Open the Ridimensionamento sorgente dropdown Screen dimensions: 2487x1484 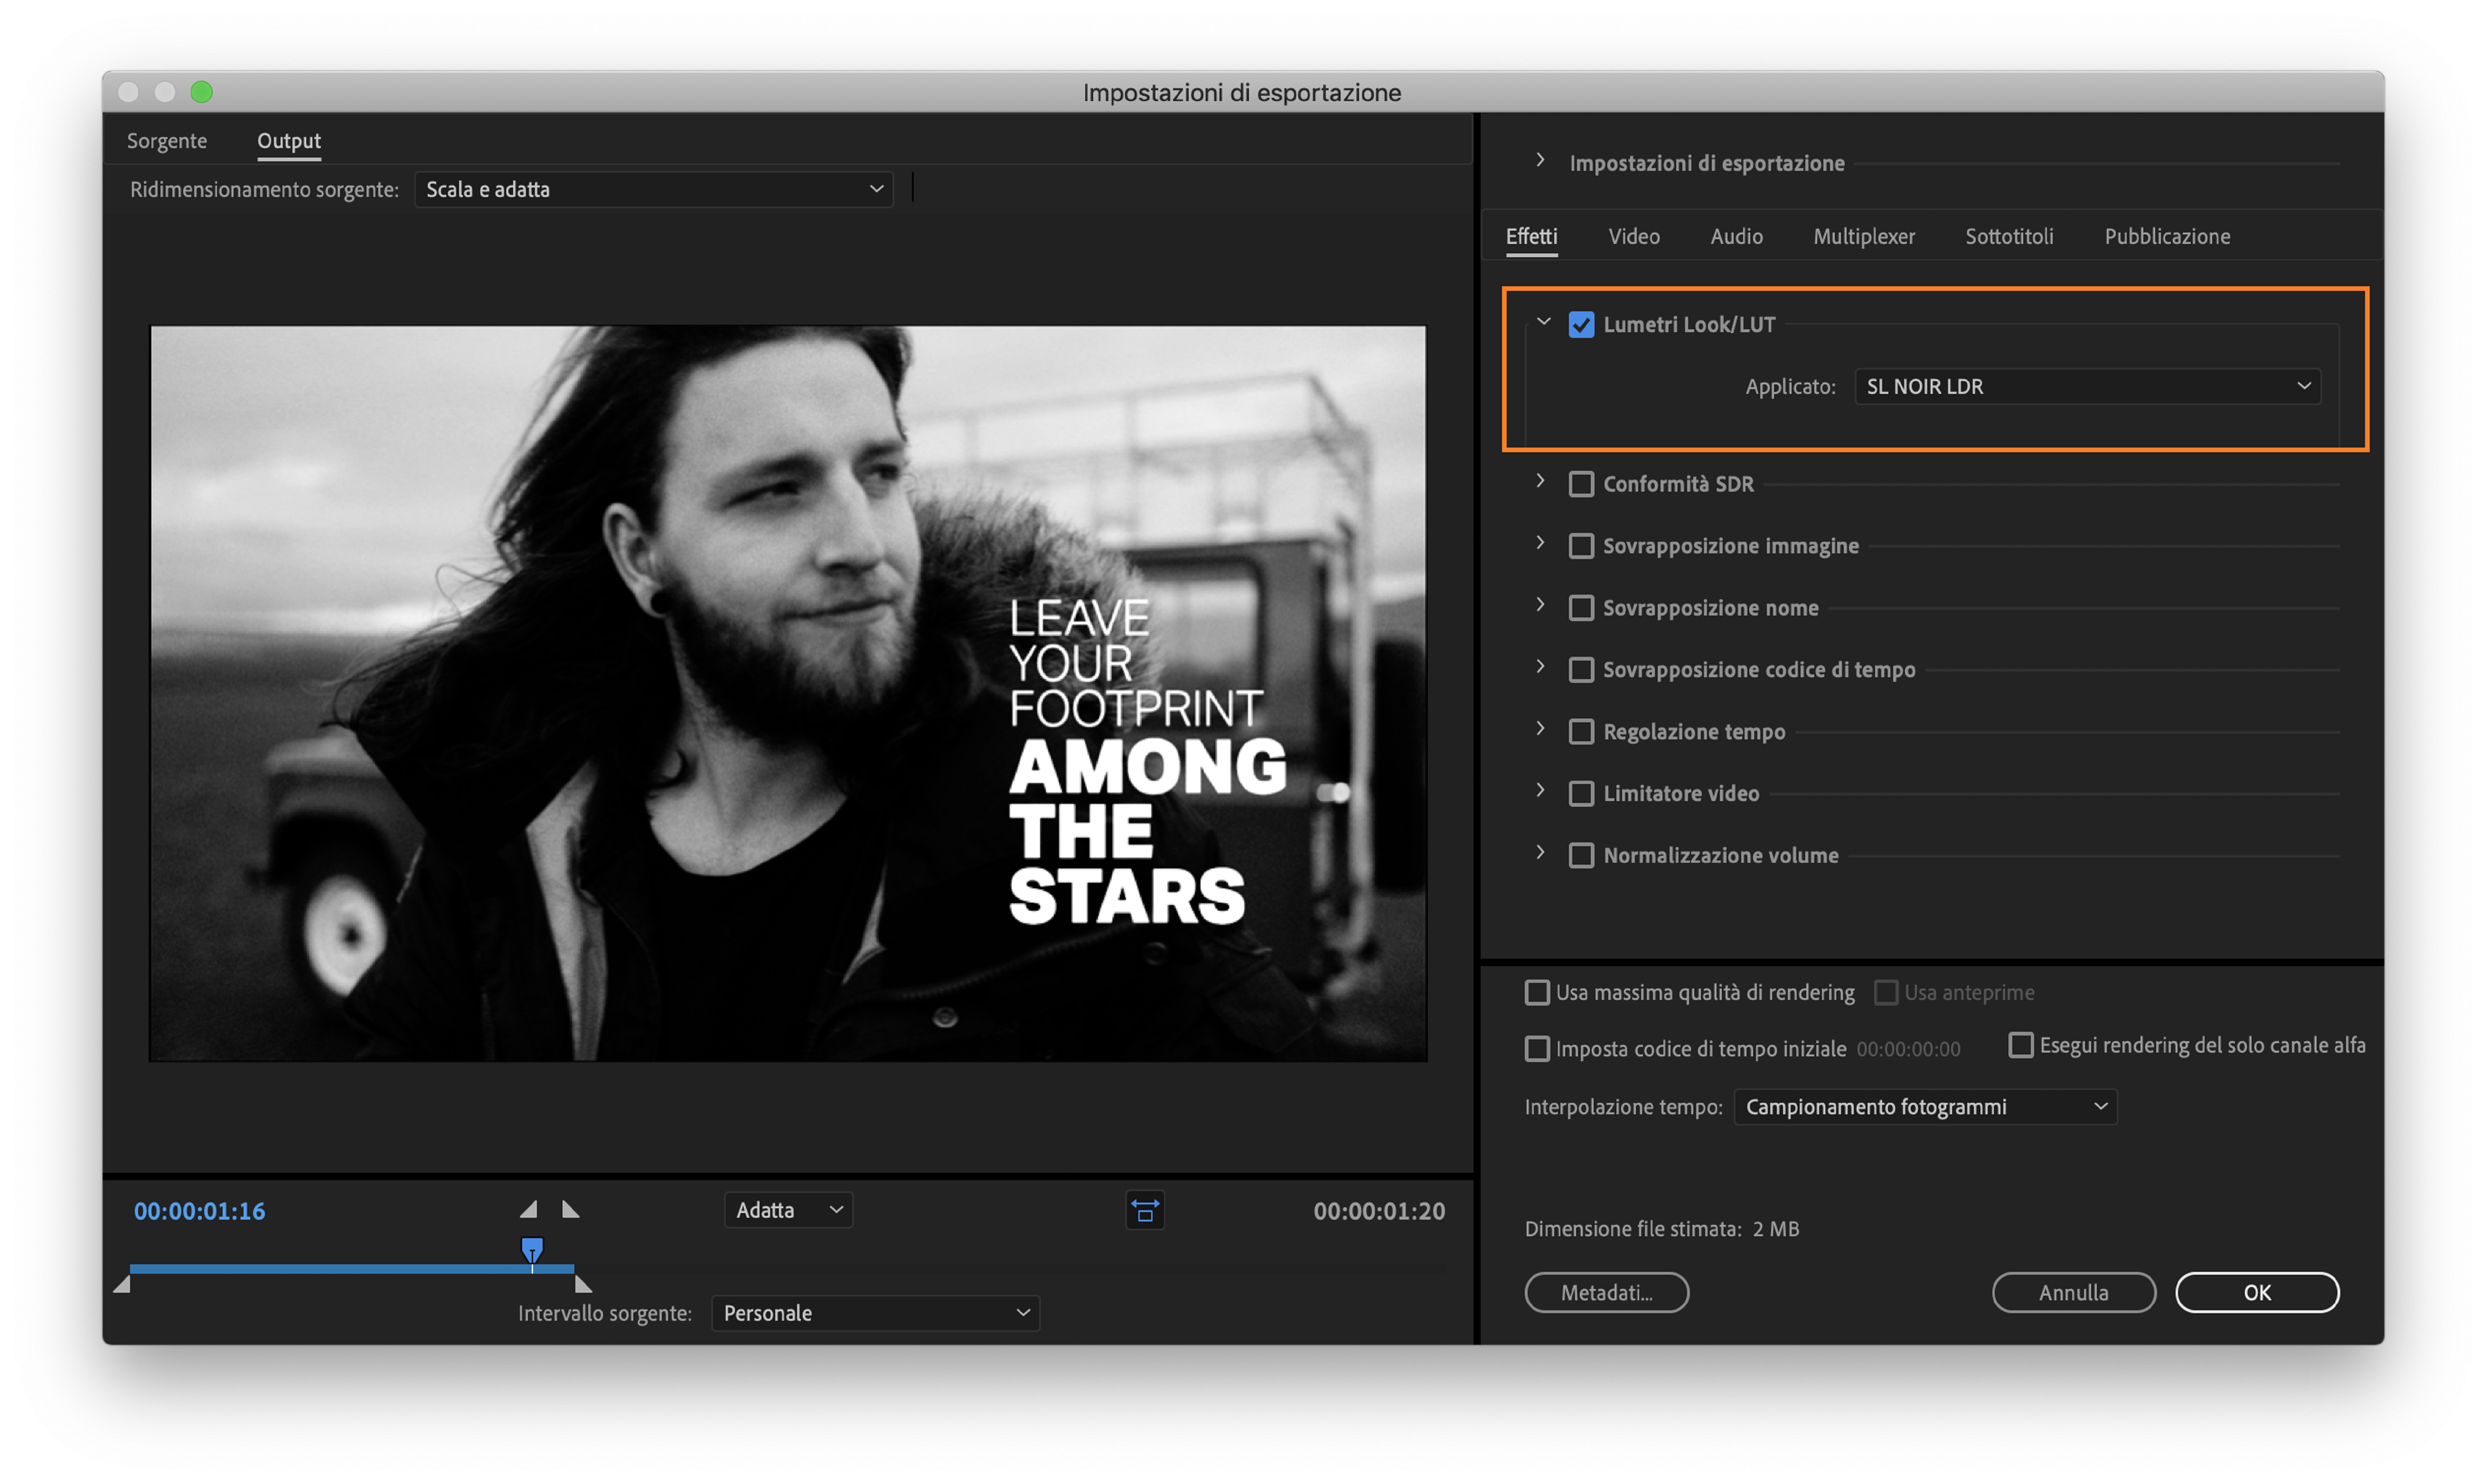(653, 190)
